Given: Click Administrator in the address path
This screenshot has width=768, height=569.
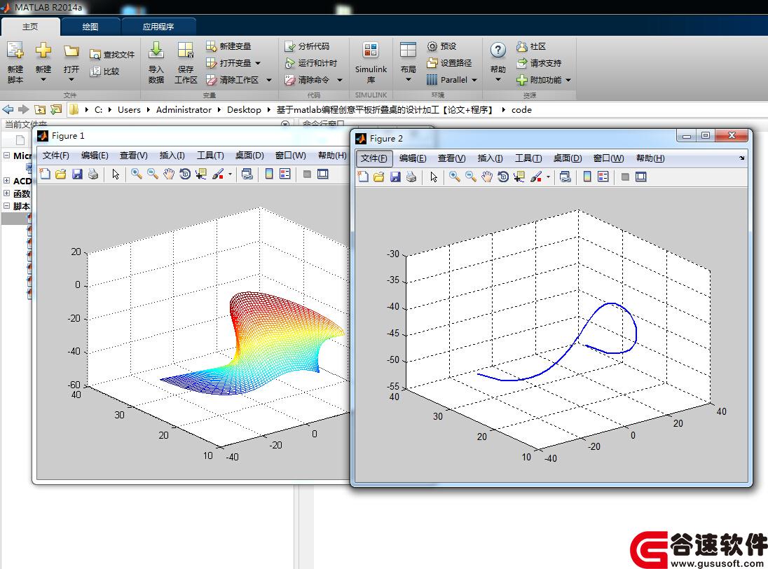Looking at the screenshot, I should (x=184, y=110).
